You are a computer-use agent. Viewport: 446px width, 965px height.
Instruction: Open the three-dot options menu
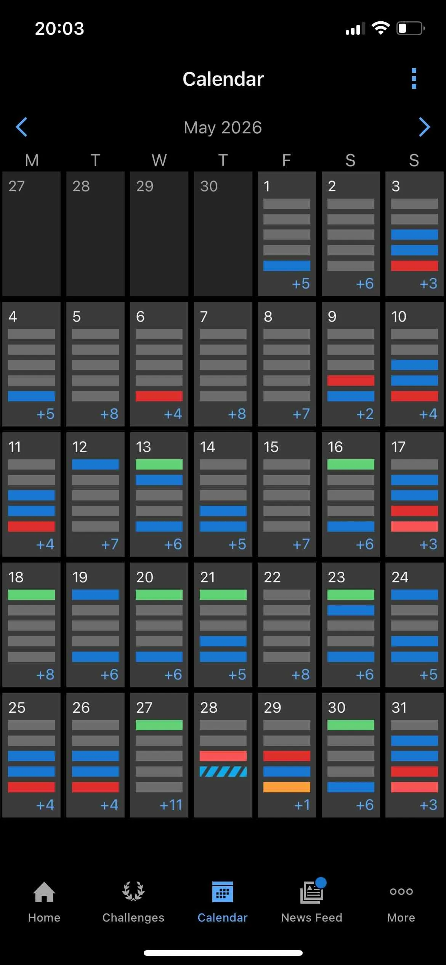point(414,79)
